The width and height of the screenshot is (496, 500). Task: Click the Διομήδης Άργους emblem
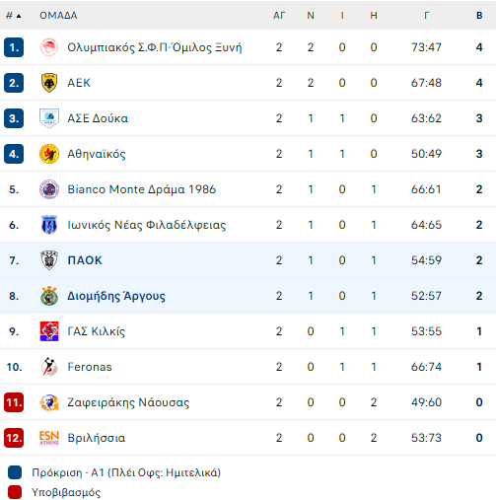pos(49,296)
